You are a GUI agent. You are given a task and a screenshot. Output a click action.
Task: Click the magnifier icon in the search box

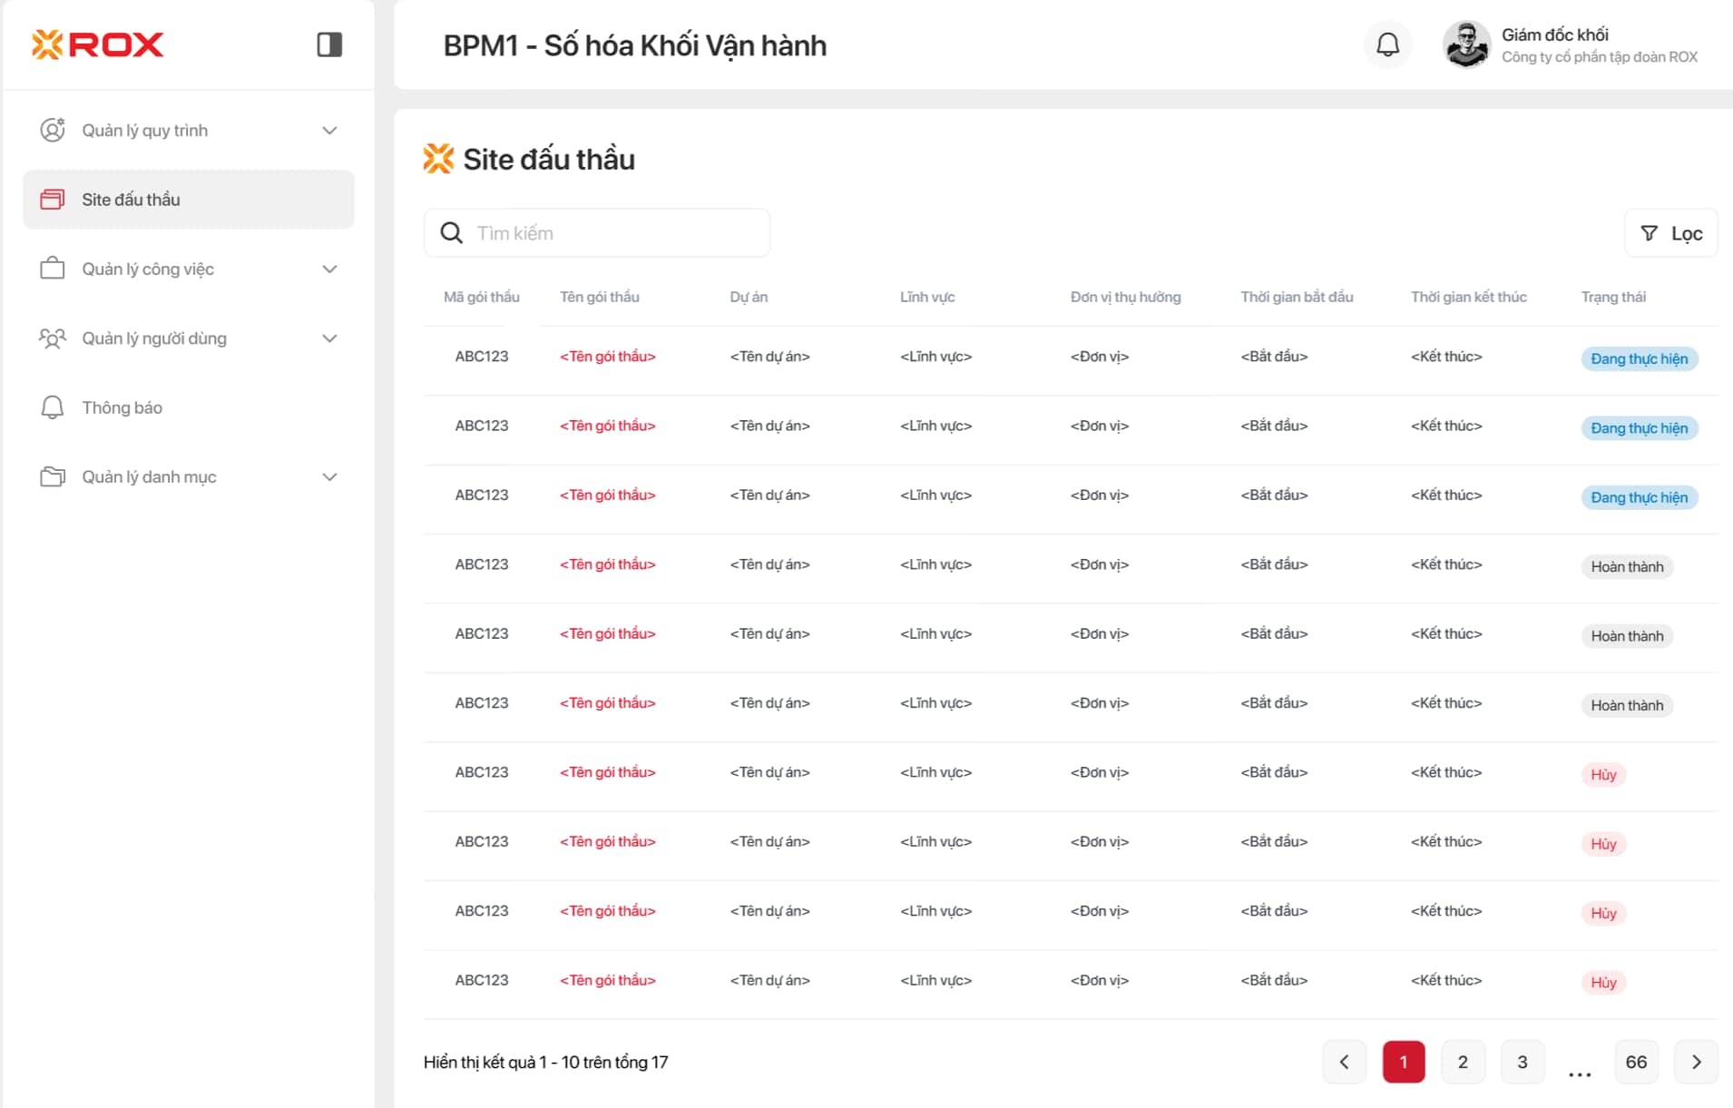pos(451,233)
